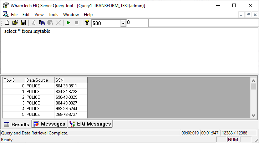Image resolution: width=259 pixels, height=143 pixels.
Task: Open the File menu
Action: click(14, 15)
